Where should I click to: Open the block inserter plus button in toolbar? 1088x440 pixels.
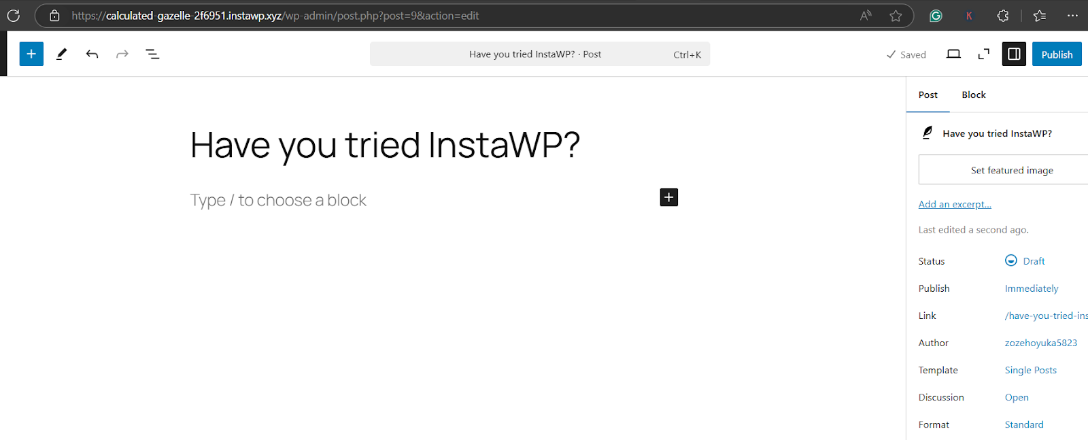click(31, 54)
